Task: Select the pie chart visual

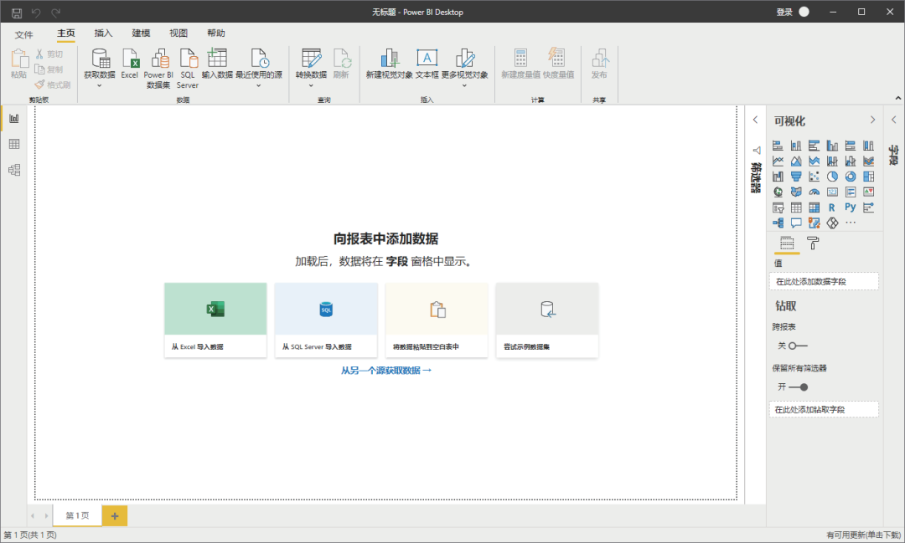Action: tap(832, 177)
